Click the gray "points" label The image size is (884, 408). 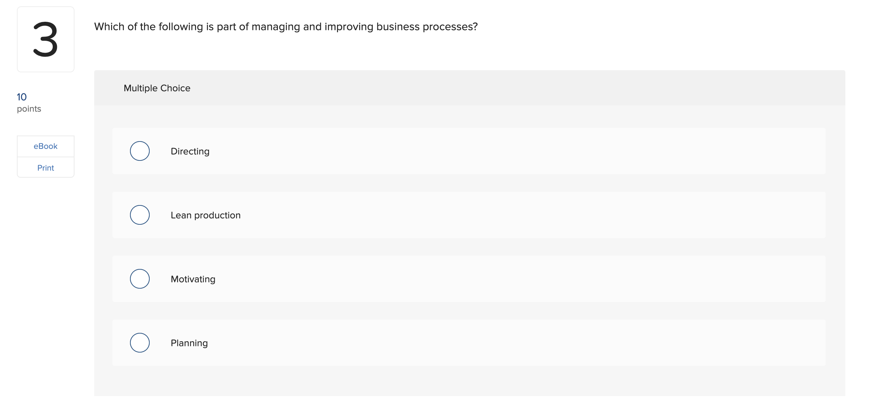[29, 109]
